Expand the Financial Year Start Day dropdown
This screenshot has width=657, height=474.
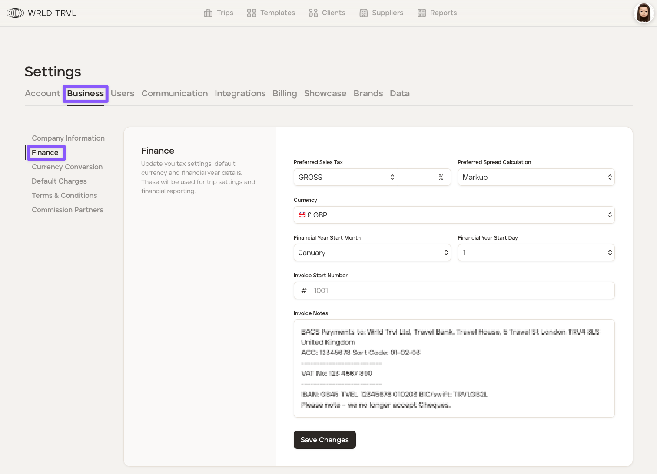[x=536, y=253]
